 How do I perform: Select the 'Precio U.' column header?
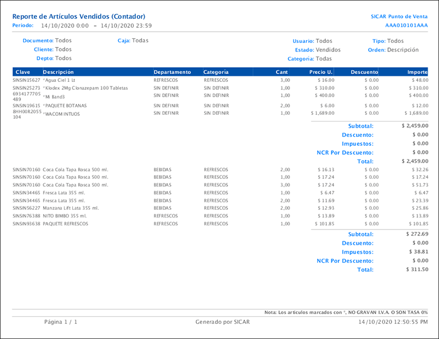321,72
